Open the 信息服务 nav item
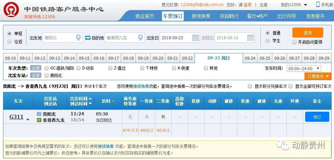This screenshot has width=334, height=160. point(316,16)
